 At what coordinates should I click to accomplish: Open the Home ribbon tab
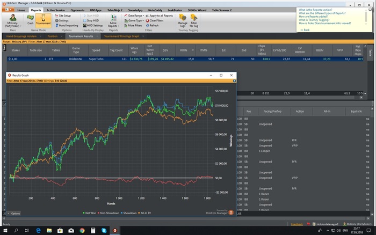click(21, 10)
